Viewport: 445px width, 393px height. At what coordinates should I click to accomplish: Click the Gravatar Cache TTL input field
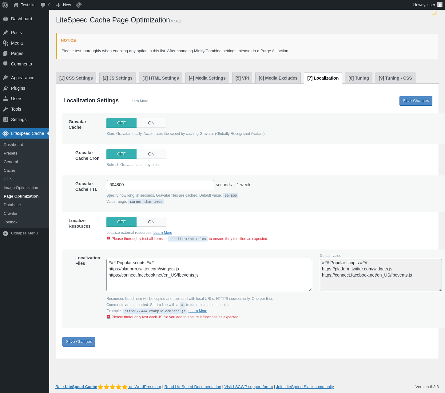(160, 185)
